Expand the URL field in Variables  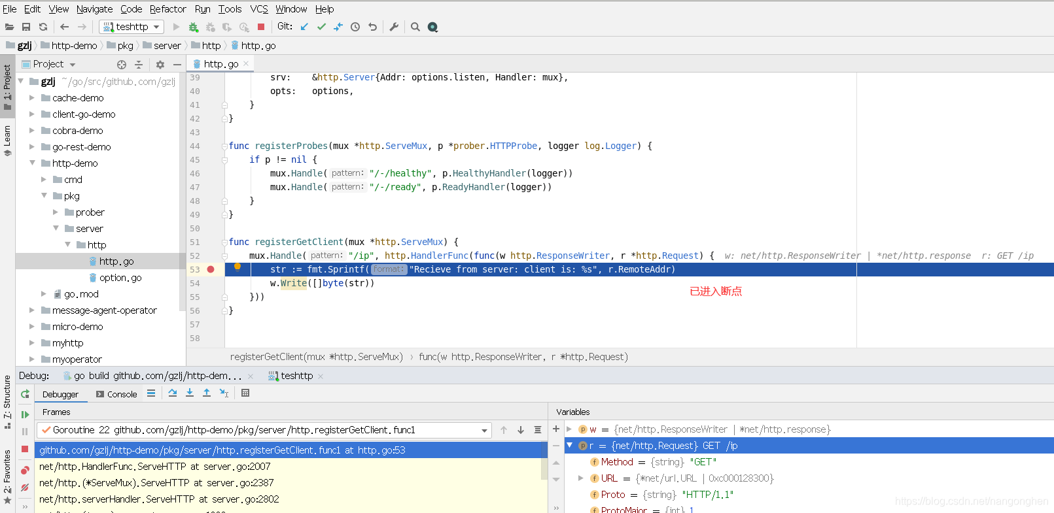[580, 478]
